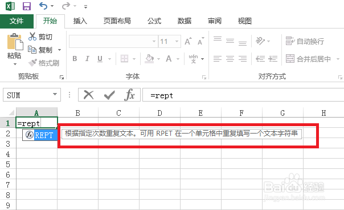
Task: Decrease font size with small A icon
Action: point(200,41)
